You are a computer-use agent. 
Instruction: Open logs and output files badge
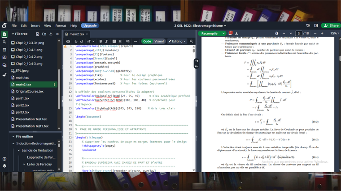pyautogui.click(x=230, y=33)
